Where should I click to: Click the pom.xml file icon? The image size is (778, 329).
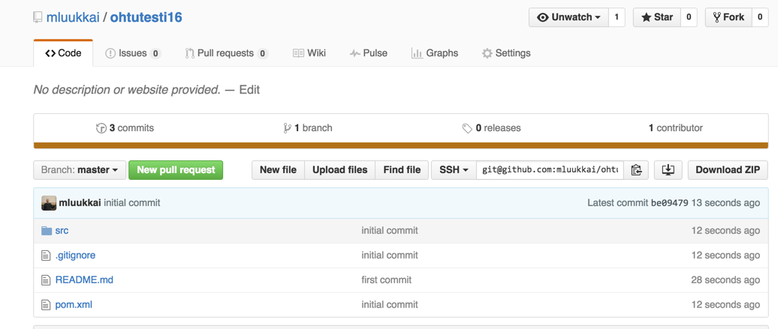pyautogui.click(x=46, y=305)
